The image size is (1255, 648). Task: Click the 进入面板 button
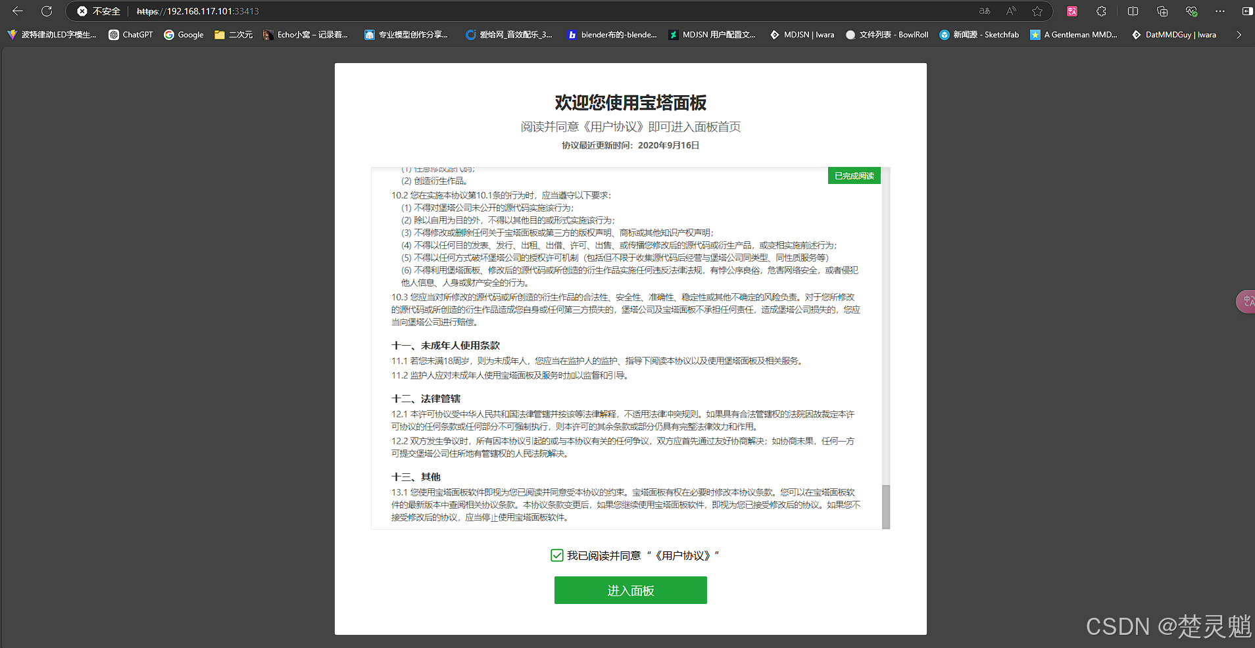click(x=630, y=590)
